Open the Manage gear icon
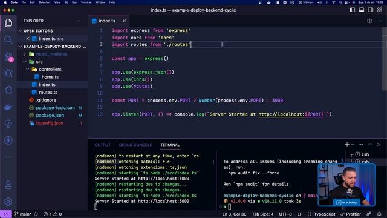This screenshot has width=387, height=218. tap(8, 202)
